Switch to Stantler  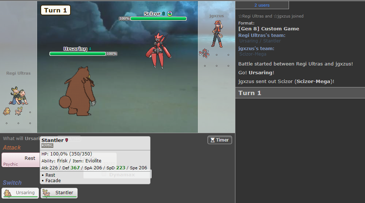[x=59, y=193]
